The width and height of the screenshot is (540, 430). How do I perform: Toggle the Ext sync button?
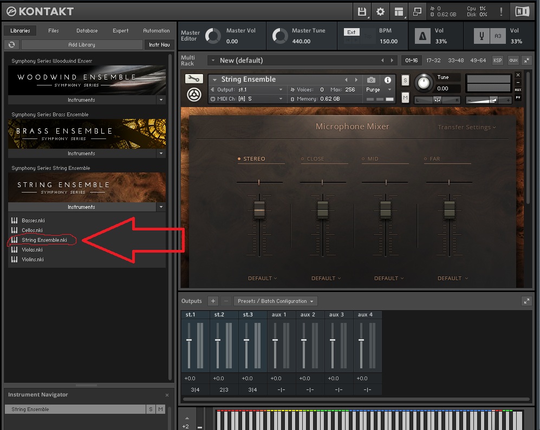coord(352,32)
